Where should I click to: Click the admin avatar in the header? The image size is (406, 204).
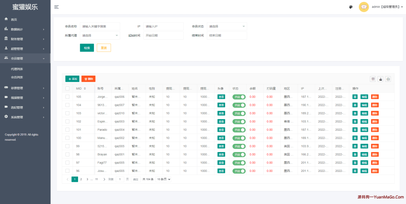[364, 7]
